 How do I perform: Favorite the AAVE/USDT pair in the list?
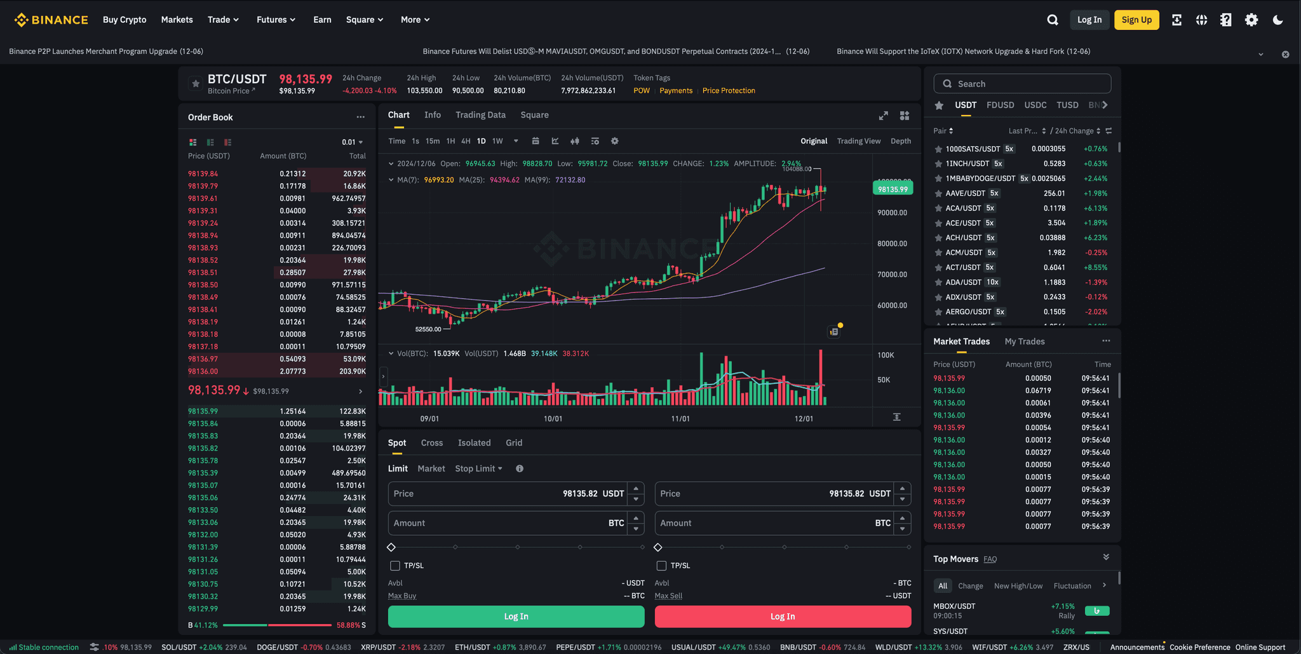pyautogui.click(x=938, y=193)
